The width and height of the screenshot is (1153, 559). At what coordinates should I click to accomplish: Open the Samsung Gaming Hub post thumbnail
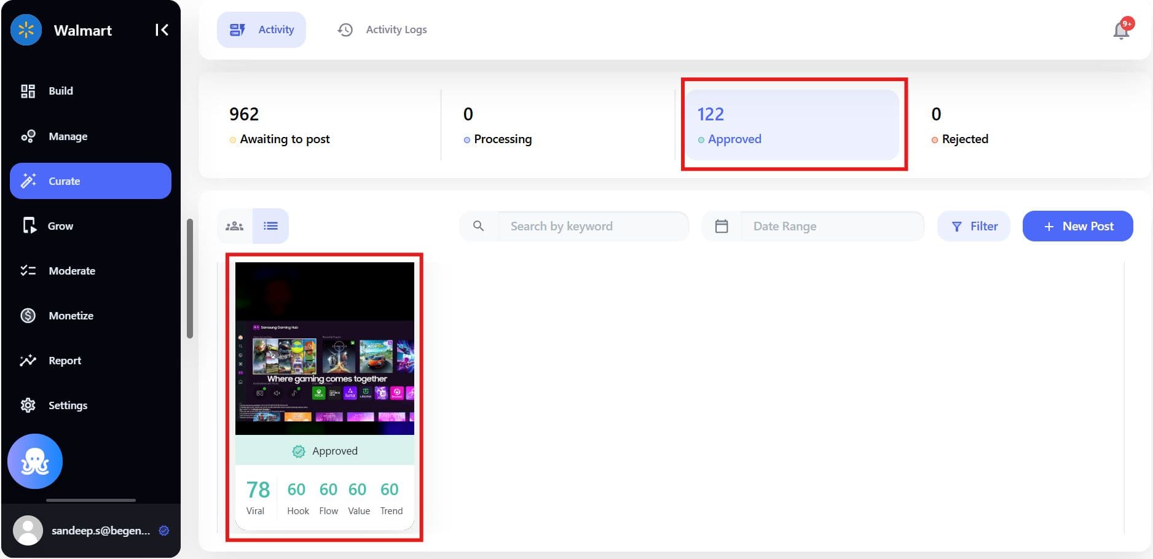(x=325, y=348)
